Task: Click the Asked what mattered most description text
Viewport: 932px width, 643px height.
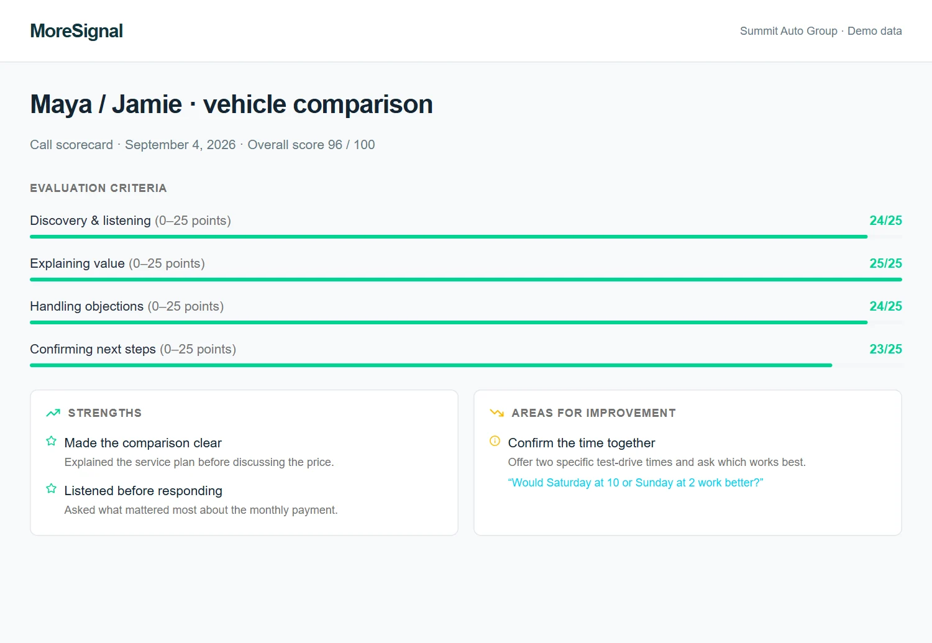Action: tap(201, 510)
